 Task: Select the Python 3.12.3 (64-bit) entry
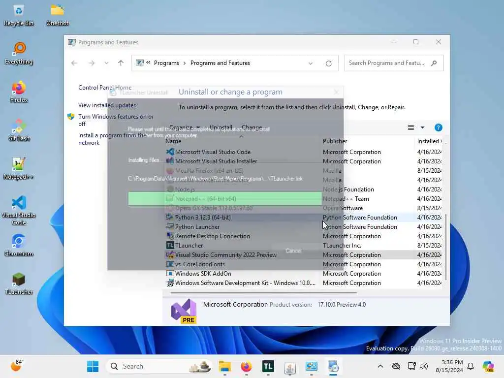(x=203, y=217)
